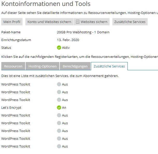Click the 'An' text beside Let's Encrypt

click(64, 108)
